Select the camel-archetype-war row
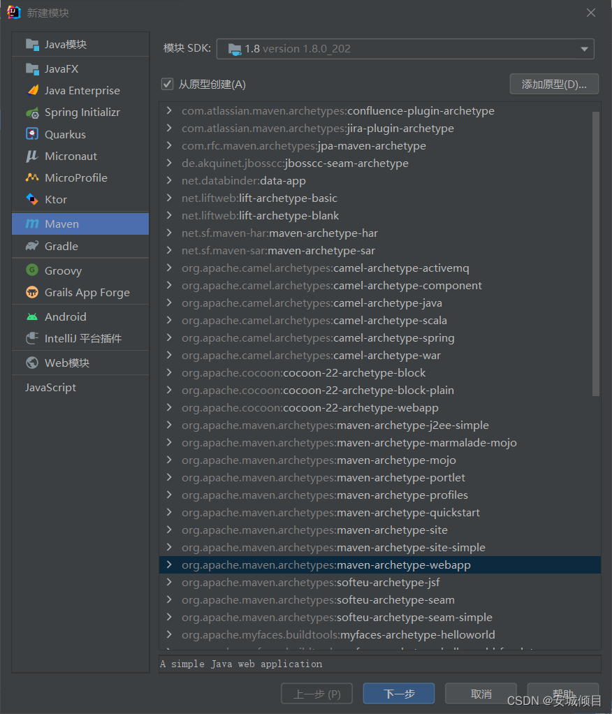 click(380, 355)
